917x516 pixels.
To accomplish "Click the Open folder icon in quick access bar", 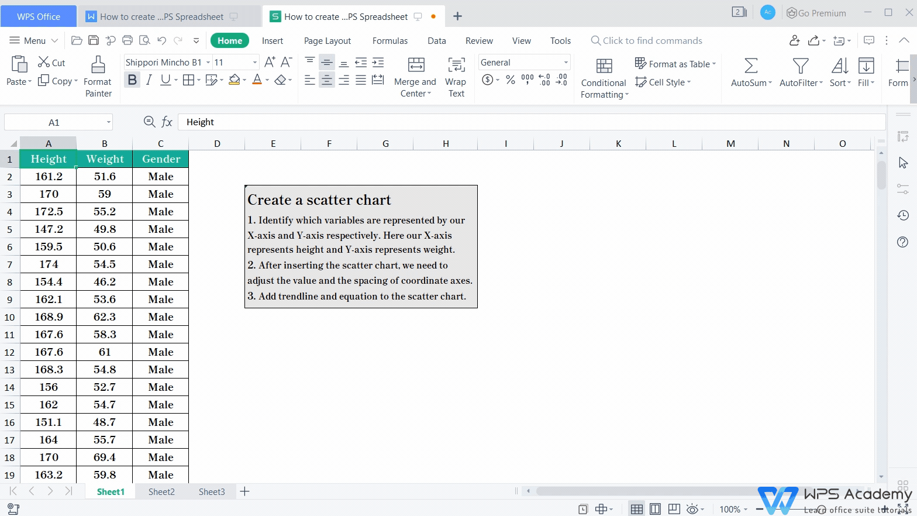I will click(77, 40).
